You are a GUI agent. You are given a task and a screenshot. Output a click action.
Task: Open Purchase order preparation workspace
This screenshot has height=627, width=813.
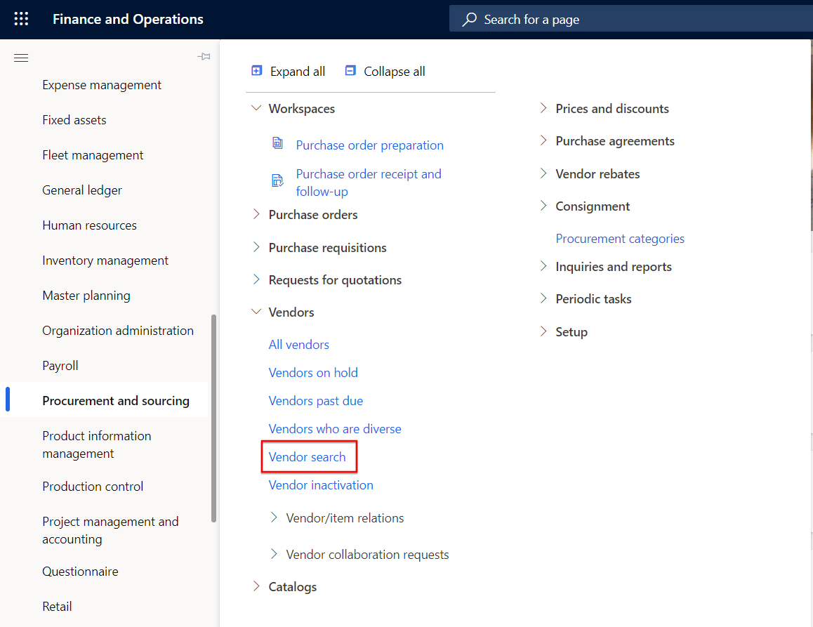click(x=370, y=145)
